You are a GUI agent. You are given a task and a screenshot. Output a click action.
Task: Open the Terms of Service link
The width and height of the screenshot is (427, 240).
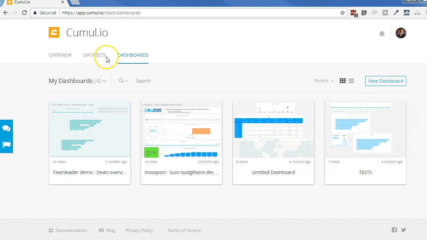tap(184, 230)
